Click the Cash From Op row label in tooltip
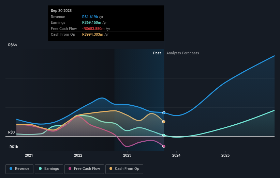The height and width of the screenshot is (178, 280). pyautogui.click(x=63, y=35)
